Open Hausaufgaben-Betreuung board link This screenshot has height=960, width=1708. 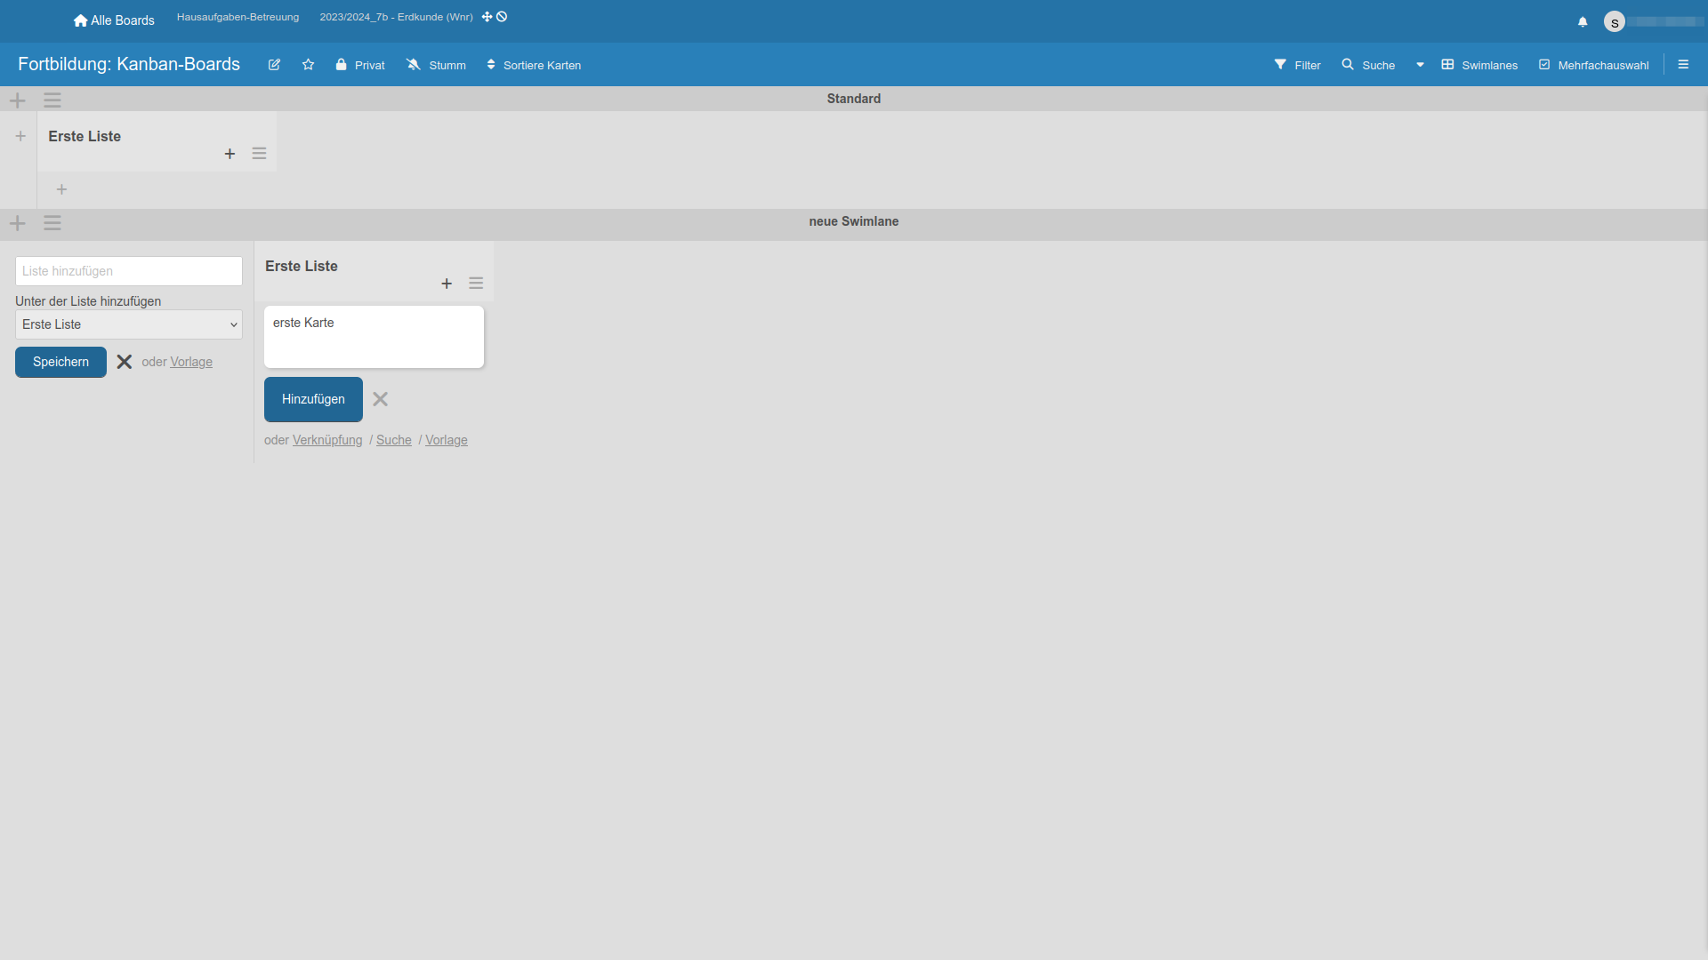tap(238, 17)
